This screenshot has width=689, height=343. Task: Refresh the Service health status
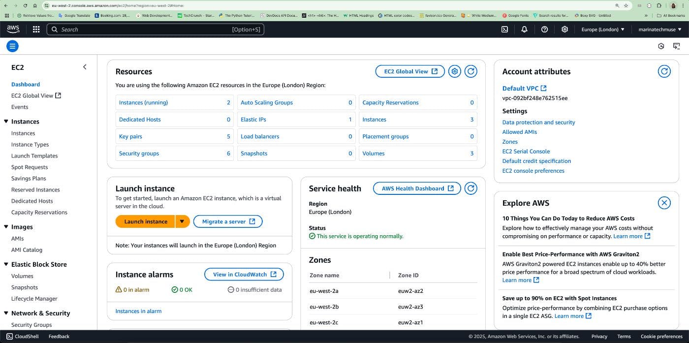coord(471,188)
